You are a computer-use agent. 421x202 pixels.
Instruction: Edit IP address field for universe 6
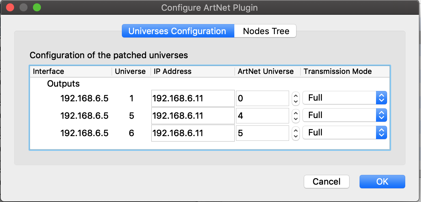pyautogui.click(x=193, y=133)
